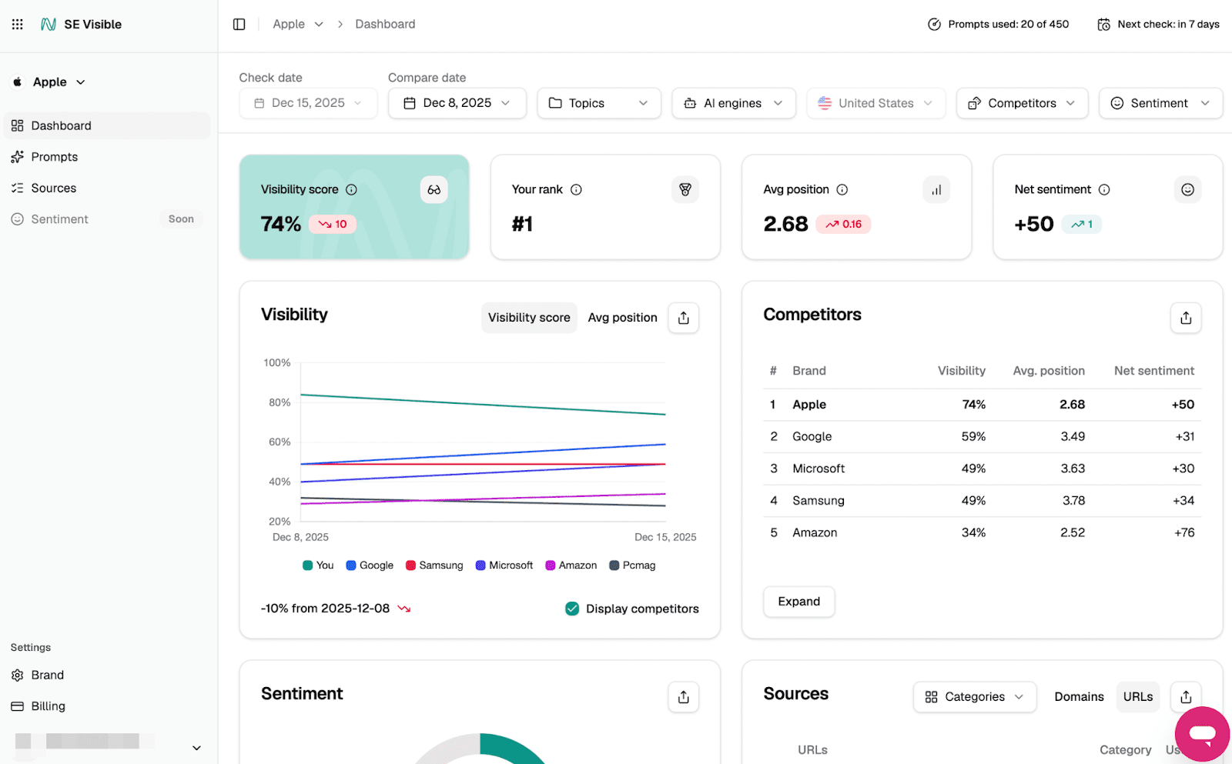Open the AI engines dropdown
The height and width of the screenshot is (764, 1232).
pyautogui.click(x=732, y=102)
